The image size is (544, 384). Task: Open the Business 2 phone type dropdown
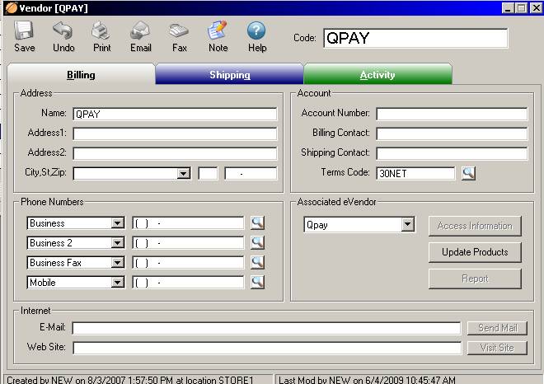point(118,243)
